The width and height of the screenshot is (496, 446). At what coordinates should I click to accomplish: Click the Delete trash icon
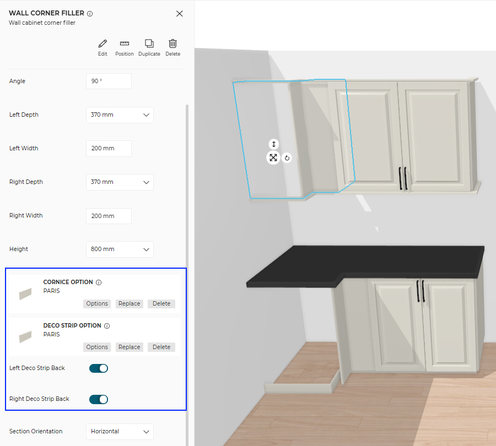[x=172, y=44]
